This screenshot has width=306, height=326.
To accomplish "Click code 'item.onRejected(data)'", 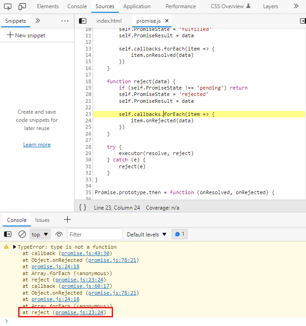I will tap(162, 120).
